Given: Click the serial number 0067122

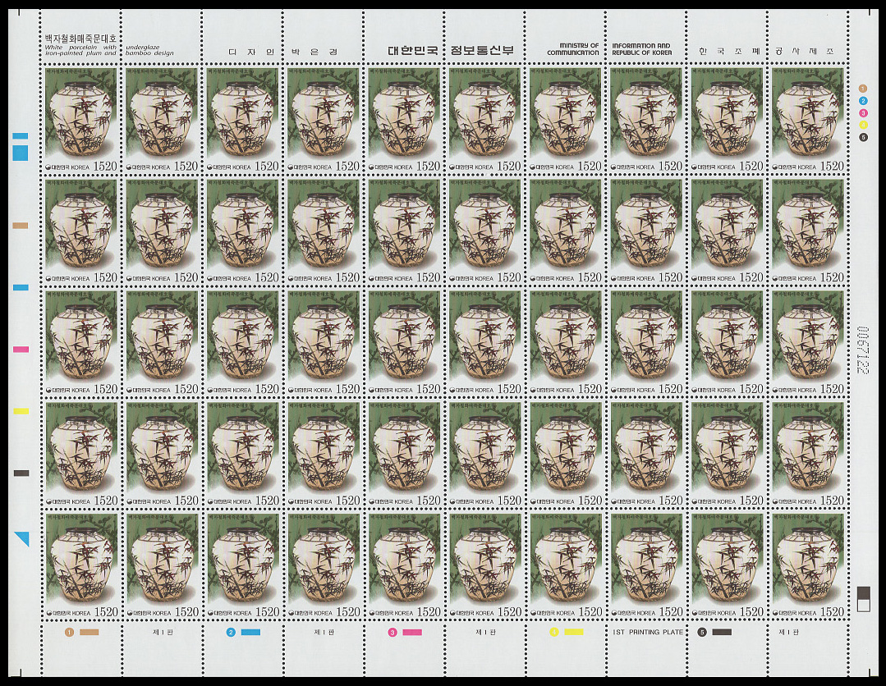Looking at the screenshot, I should [862, 350].
